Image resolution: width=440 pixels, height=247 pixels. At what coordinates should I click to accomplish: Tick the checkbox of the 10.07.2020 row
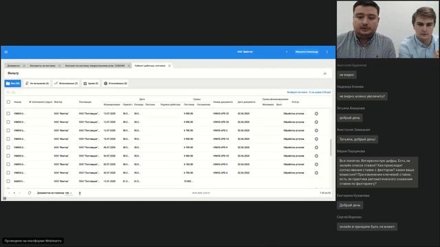[x=8, y=139]
